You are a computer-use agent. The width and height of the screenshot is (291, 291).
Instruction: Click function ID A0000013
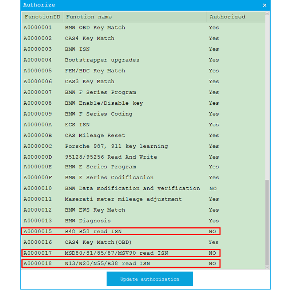[38, 221]
